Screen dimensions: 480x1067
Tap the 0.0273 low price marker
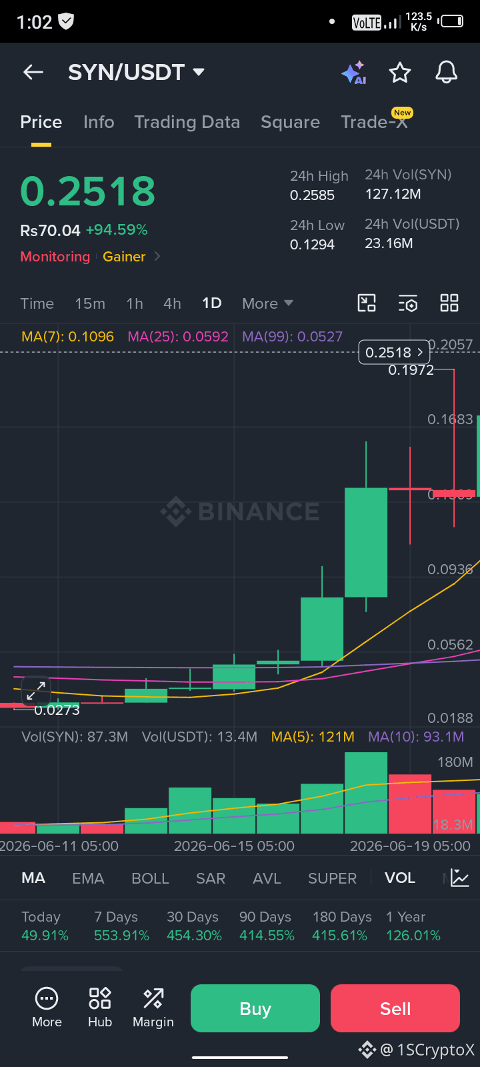coord(57,710)
